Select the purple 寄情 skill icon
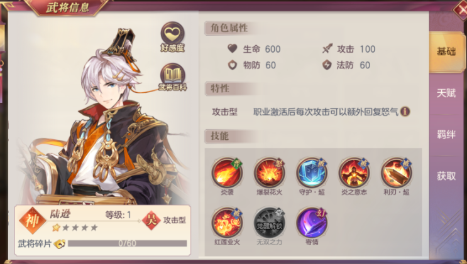467x264 pixels. pos(312,223)
